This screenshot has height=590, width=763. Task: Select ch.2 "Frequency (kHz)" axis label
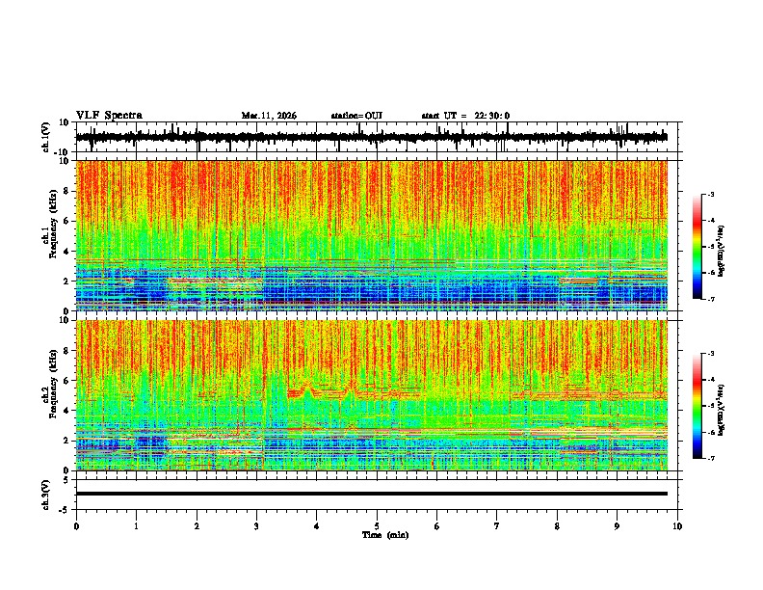tap(53, 384)
